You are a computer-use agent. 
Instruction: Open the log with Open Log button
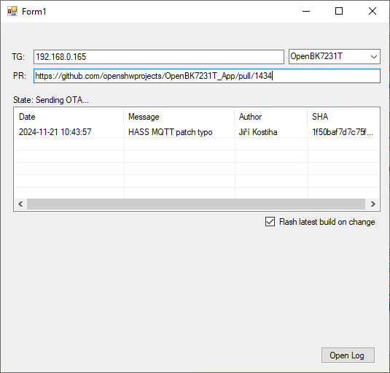coord(348,355)
